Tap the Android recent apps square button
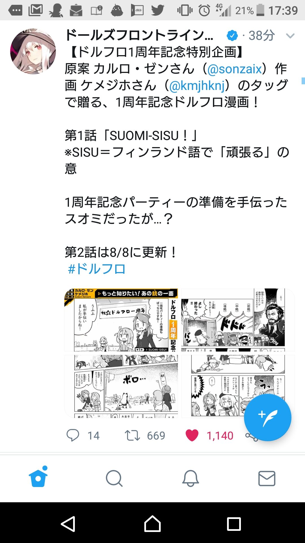This screenshot has width=305, height=543. click(x=234, y=524)
